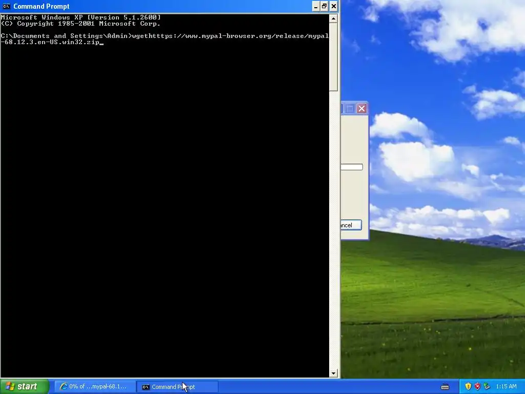525x394 pixels.
Task: Click the Command Prompt vertical scrollbar thumb
Action: tap(333, 57)
